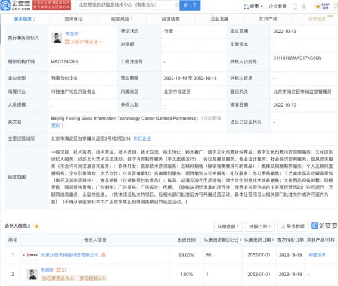Switch to the 企业发展 tab

coord(219,19)
